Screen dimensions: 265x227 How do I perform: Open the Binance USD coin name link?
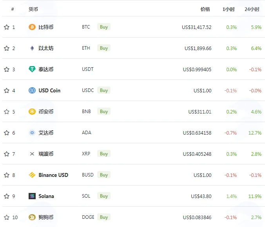coord(53,175)
